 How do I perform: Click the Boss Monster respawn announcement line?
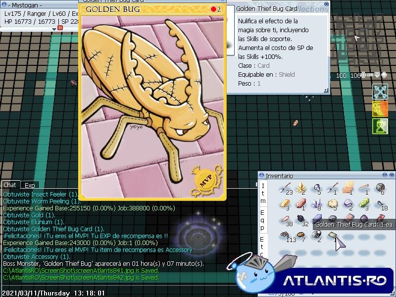click(103, 264)
